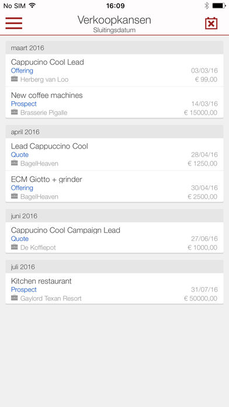
Task: Open Kitchen restaurant opportunity
Action: click(114, 289)
